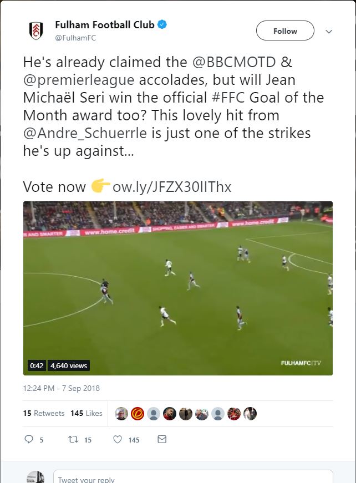Open the Fulham FC crest avatar
The height and width of the screenshot is (483, 356).
[36, 31]
